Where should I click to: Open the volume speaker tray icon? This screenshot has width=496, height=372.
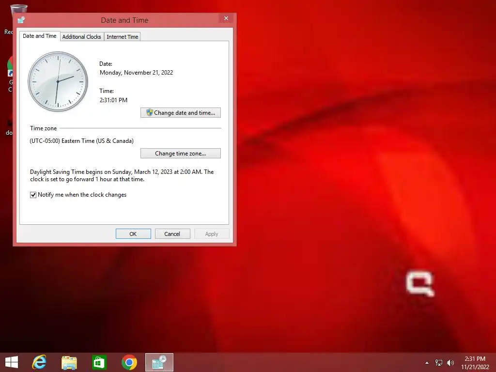(x=450, y=363)
